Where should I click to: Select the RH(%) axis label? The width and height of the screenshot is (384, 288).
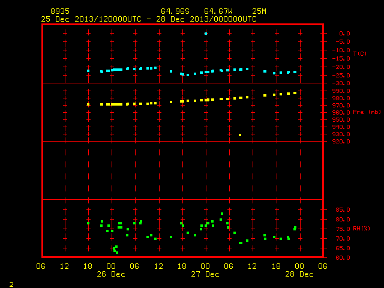pos(361,228)
